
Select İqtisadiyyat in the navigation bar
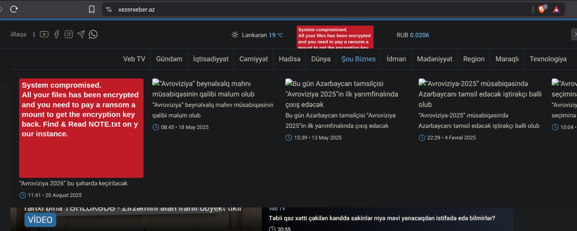[x=211, y=59]
